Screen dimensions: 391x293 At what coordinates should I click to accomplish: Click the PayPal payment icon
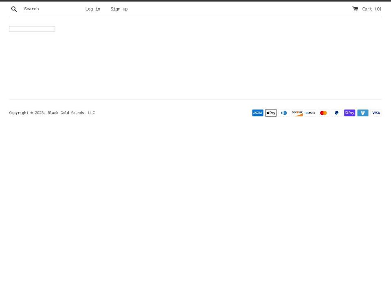[x=336, y=113]
